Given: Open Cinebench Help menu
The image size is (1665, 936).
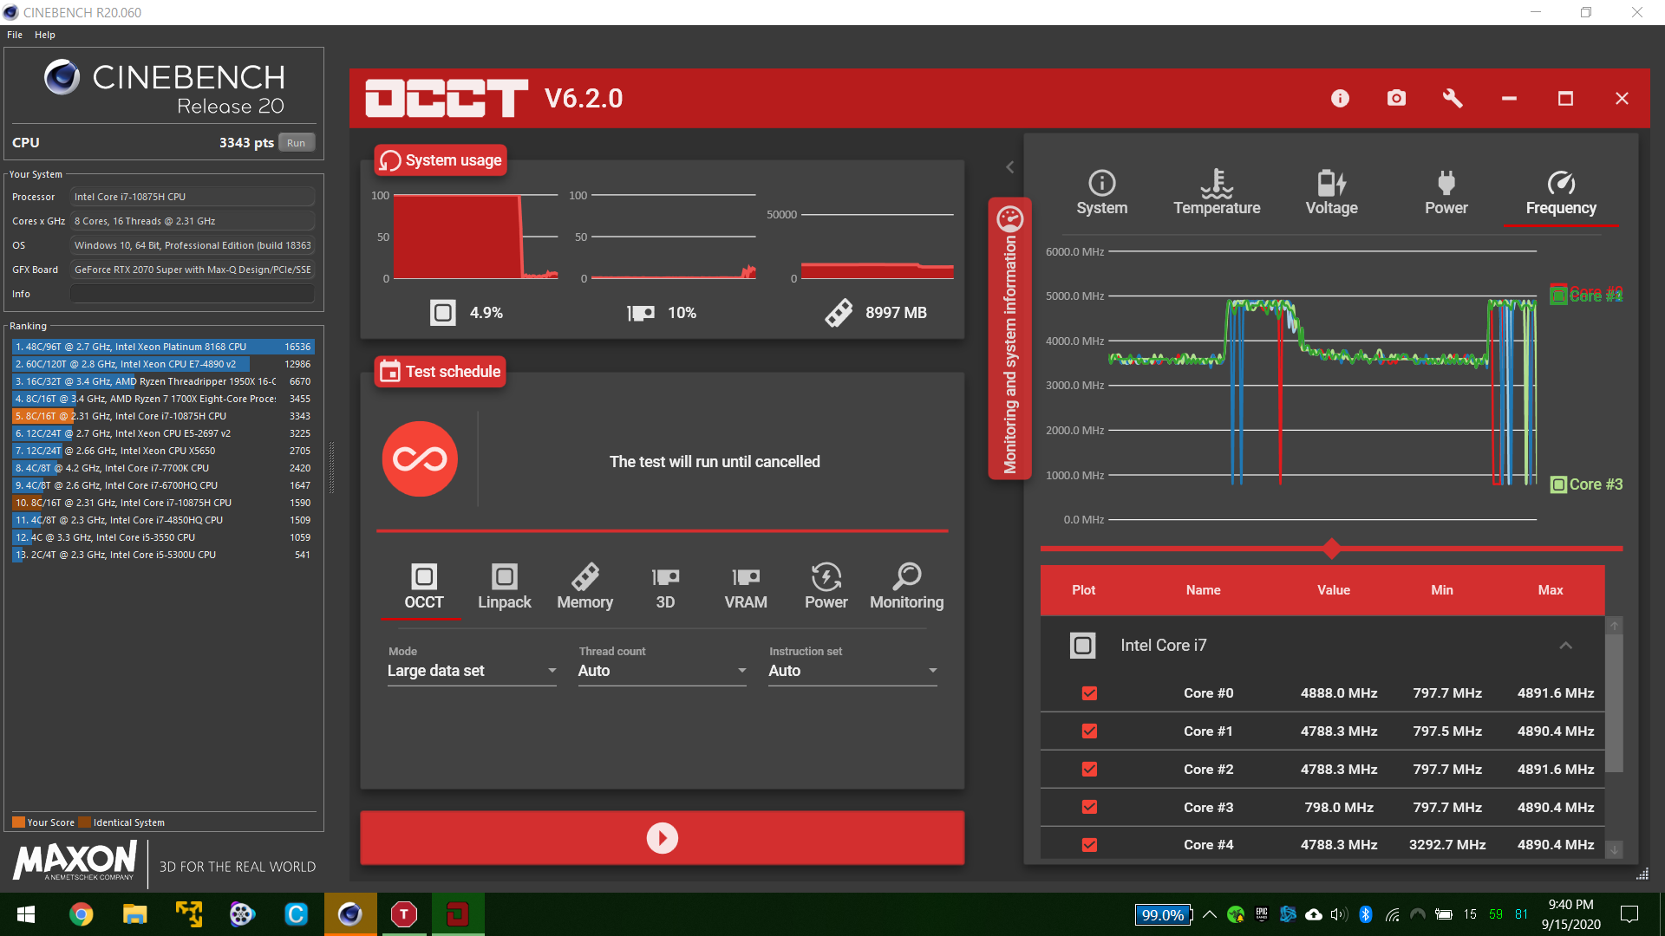Looking at the screenshot, I should coord(45,35).
